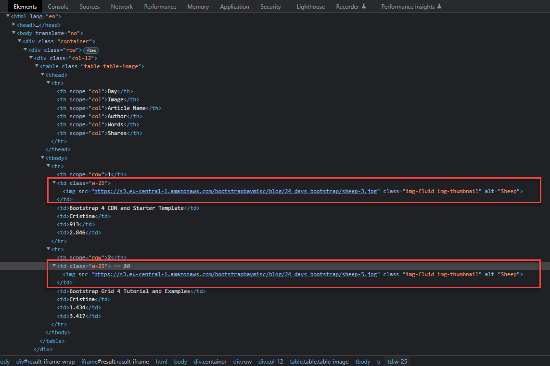Expand the head element node
The height and width of the screenshot is (366, 550).
pos(13,24)
